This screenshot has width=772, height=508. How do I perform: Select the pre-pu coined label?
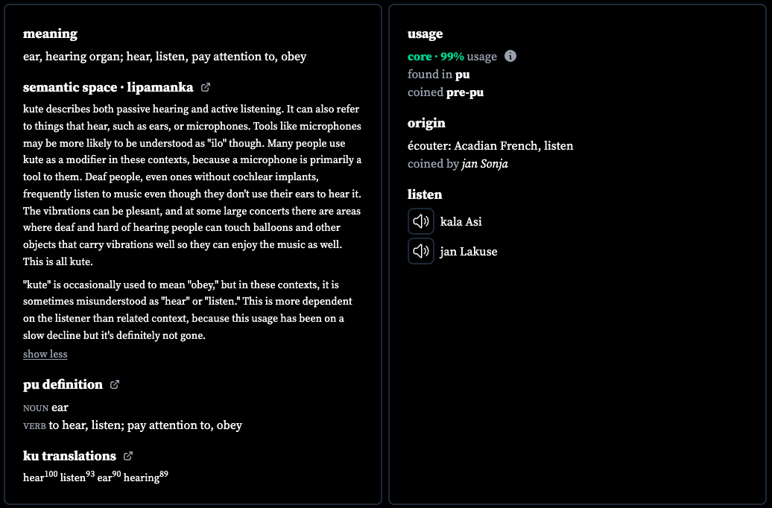click(465, 92)
